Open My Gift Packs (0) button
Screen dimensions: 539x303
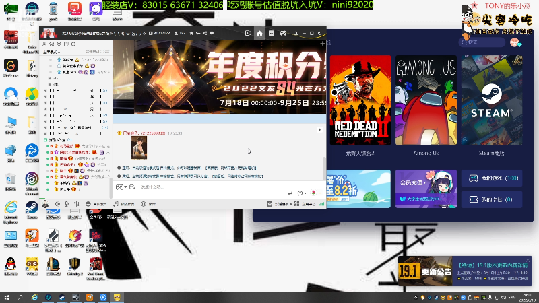click(x=492, y=199)
